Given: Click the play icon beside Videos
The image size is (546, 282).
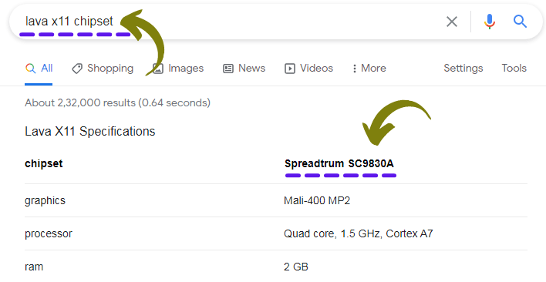Looking at the screenshot, I should point(290,69).
